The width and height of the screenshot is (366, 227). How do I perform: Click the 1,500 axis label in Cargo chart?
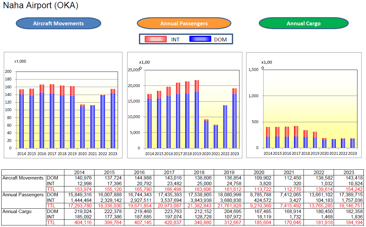pyautogui.click(x=253, y=69)
